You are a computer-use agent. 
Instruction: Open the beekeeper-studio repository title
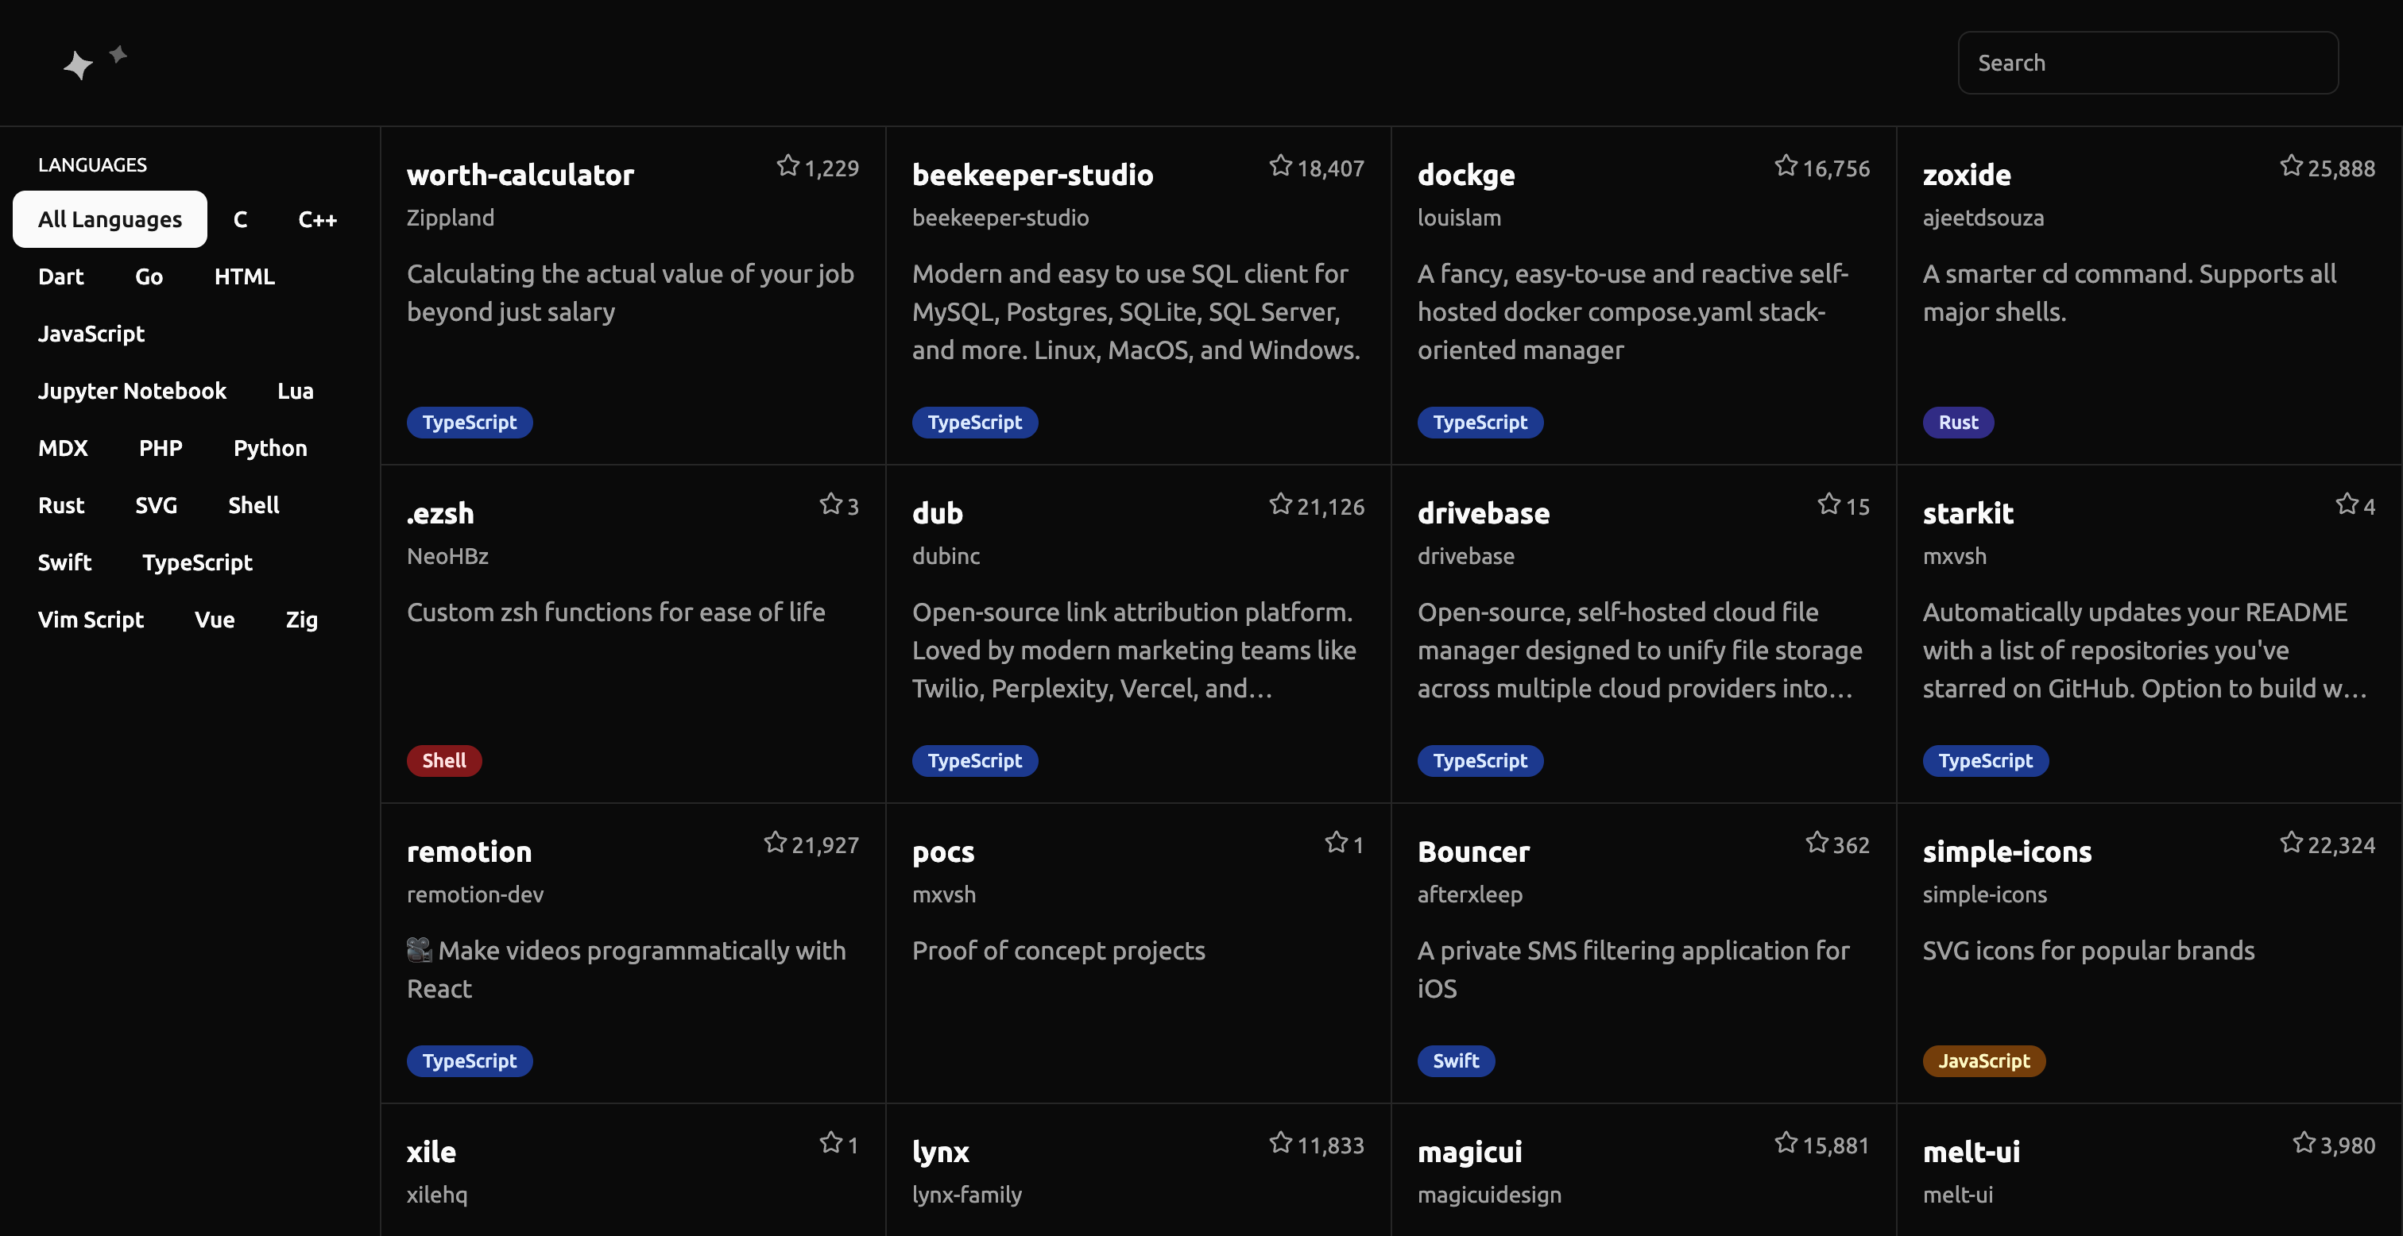(1033, 175)
